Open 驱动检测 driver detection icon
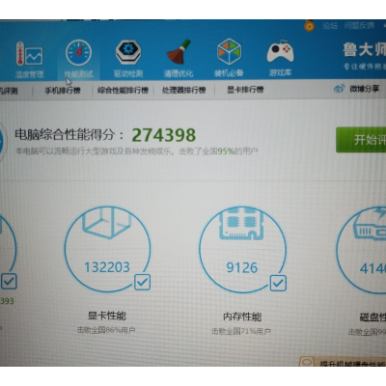 [128, 52]
